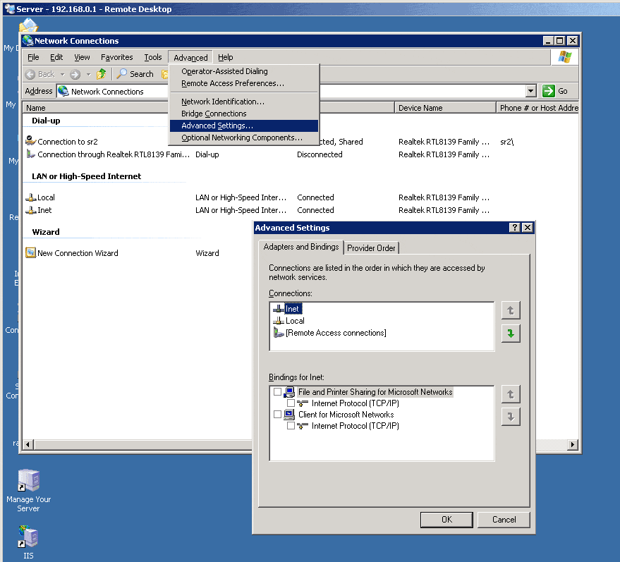Click the Back arrow icon in the toolbar
620x562 pixels.
click(30, 74)
